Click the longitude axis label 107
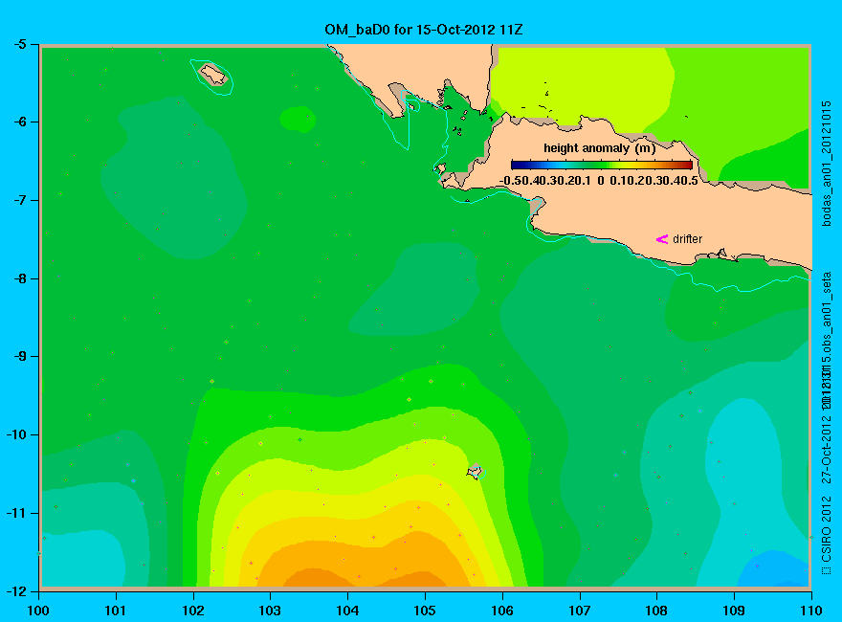The image size is (842, 622). tap(580, 611)
